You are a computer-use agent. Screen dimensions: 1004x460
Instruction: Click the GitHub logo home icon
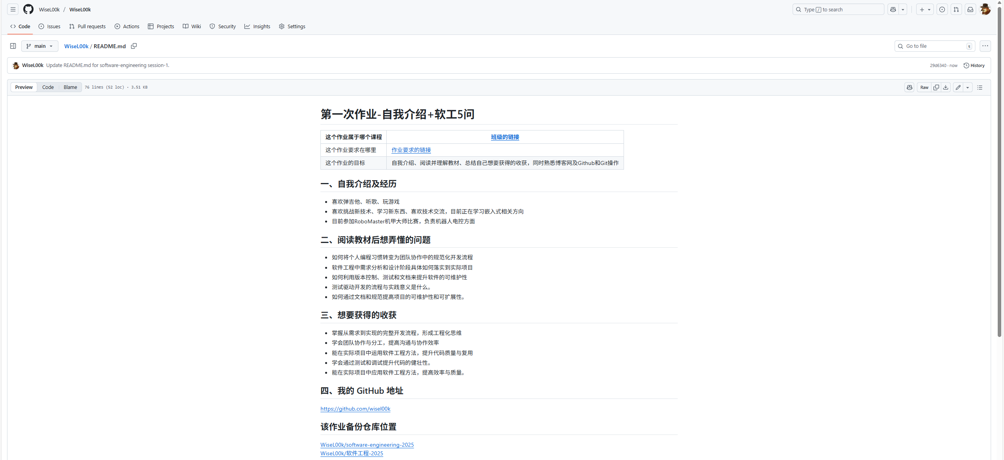tap(28, 9)
